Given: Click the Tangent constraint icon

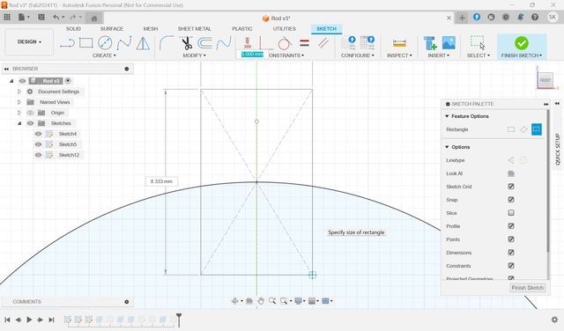Looking at the screenshot, I should pyautogui.click(x=284, y=43).
